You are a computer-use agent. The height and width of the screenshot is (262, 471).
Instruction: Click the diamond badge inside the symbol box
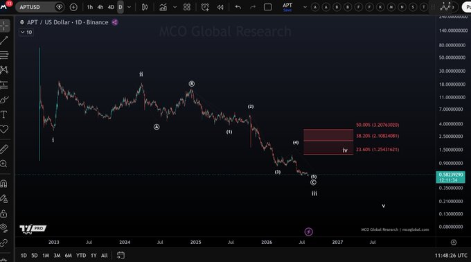click(x=59, y=7)
